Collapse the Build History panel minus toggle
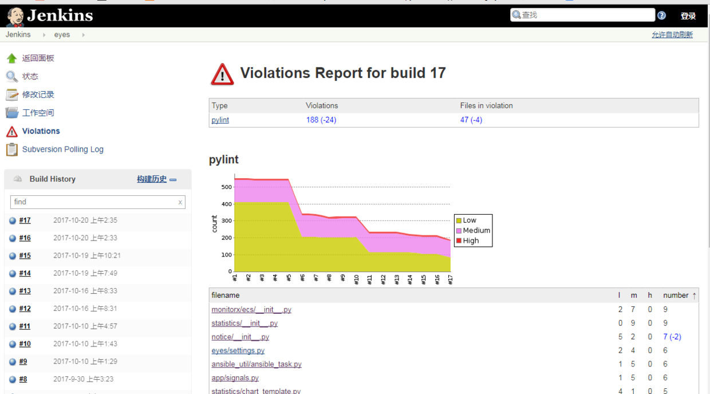The image size is (710, 394). click(173, 180)
